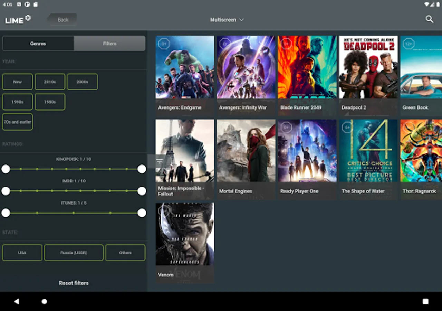
Task: Click the IMDB: 1 / 10 label
Action: tap(74, 181)
